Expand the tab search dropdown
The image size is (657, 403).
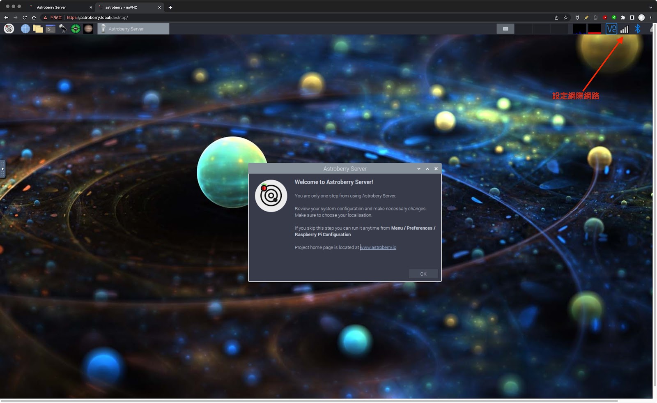pyautogui.click(x=650, y=7)
